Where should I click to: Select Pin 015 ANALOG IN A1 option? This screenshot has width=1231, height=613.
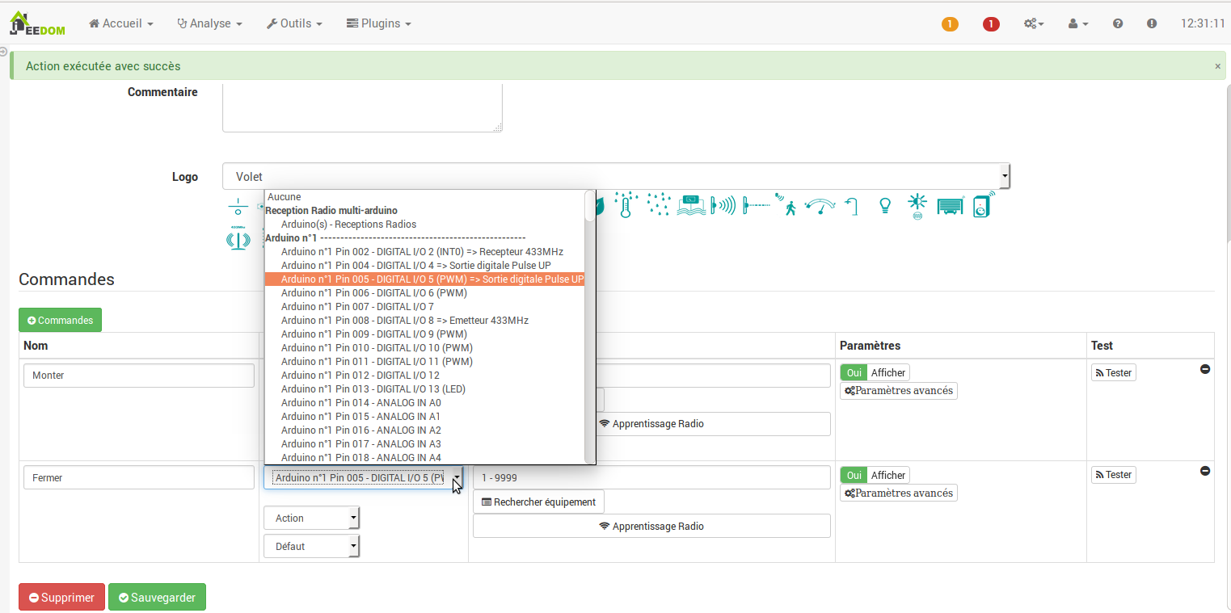424,416
